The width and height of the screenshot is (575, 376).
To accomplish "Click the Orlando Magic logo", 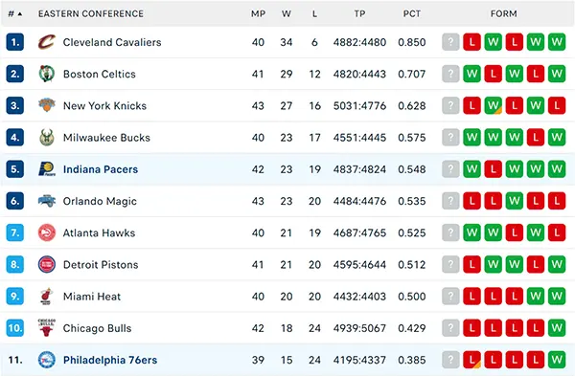I will pos(47,201).
